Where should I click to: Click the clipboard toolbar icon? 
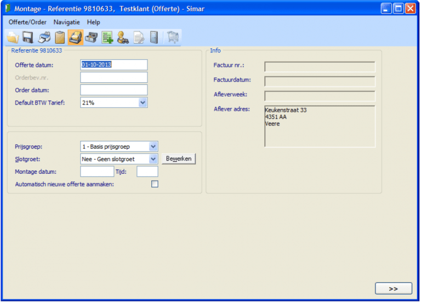coord(60,37)
